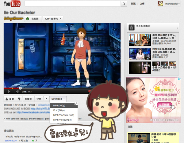Open the 老外屌丝模仿北京人 video title
The width and height of the screenshot is (184, 143).
[x=164, y=37]
